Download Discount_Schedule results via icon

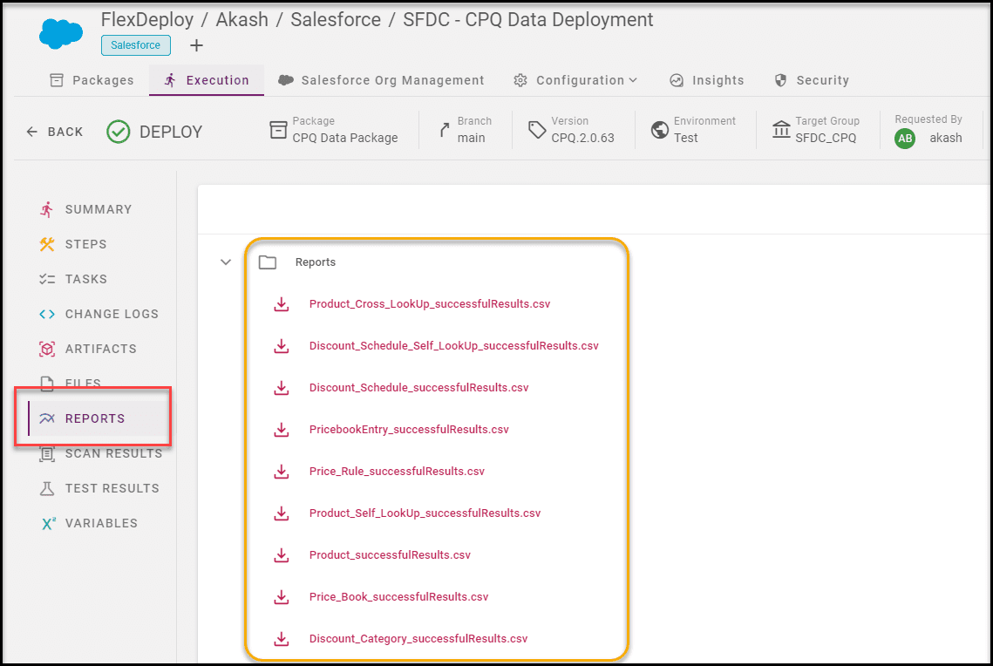click(x=282, y=388)
